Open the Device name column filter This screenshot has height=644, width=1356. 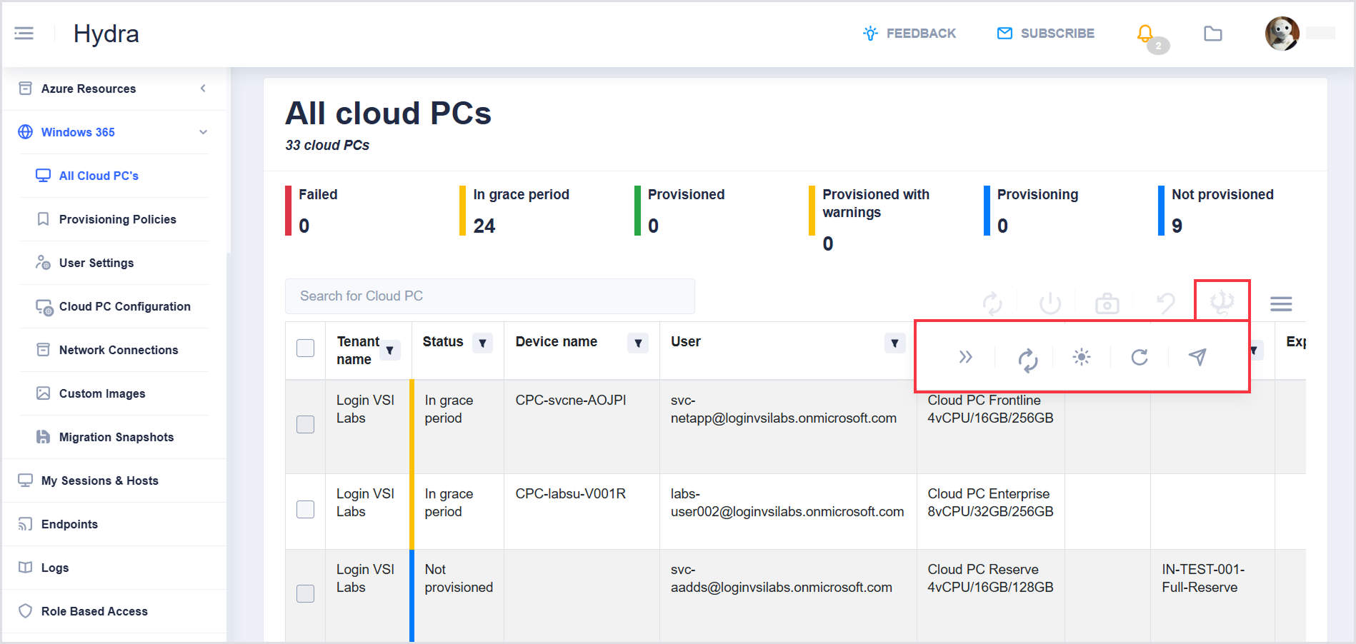point(638,343)
